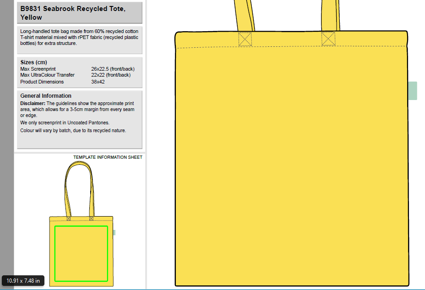Click the right stitched cross box on large bag
The width and height of the screenshot is (425, 290).
click(328, 39)
